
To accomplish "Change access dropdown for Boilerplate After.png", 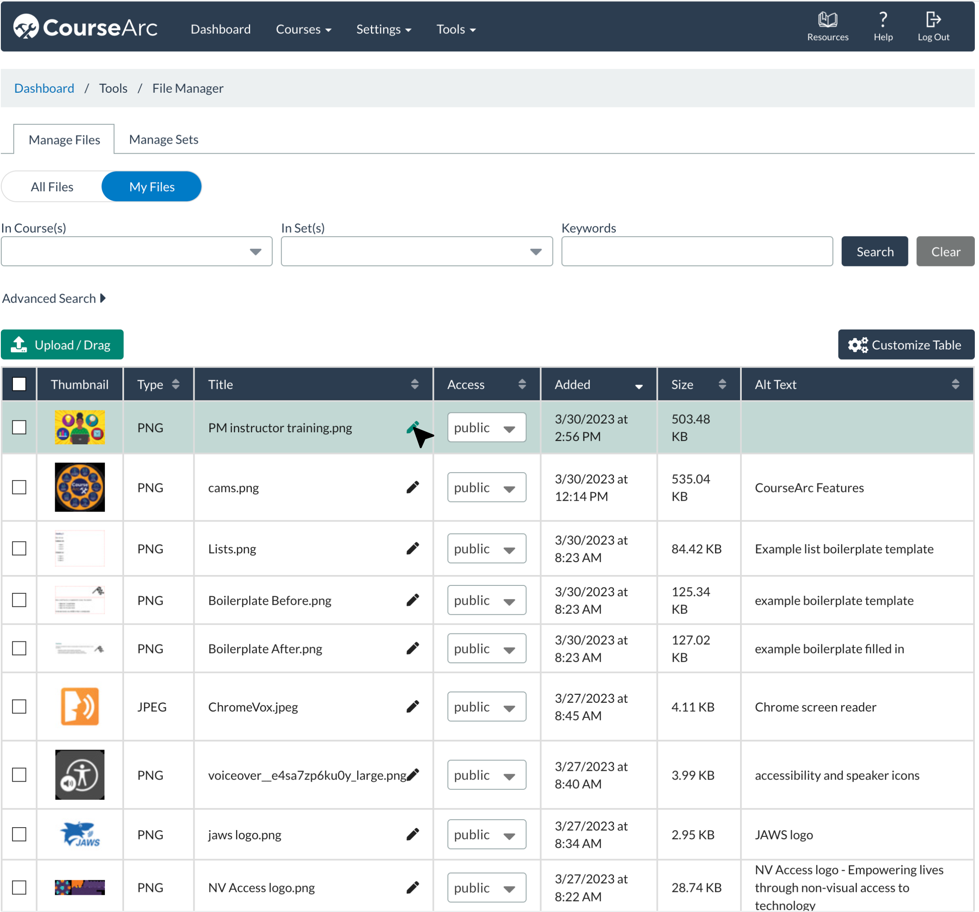I will click(486, 648).
